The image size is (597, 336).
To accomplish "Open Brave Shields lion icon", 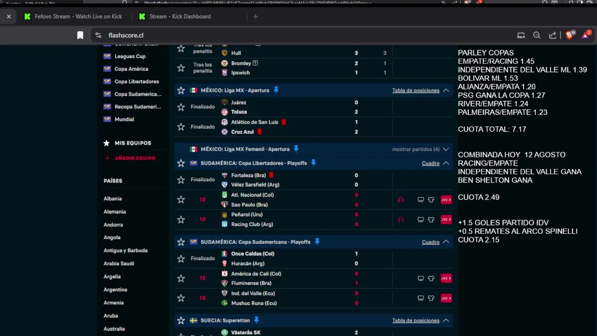I will click(x=570, y=35).
